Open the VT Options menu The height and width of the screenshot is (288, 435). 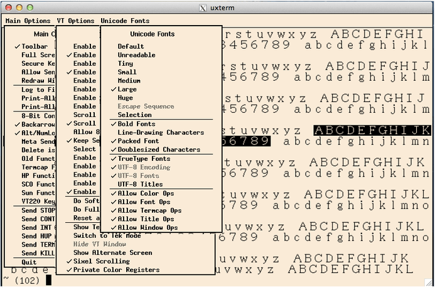click(x=75, y=21)
